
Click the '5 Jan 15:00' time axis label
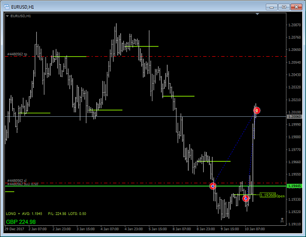[158, 229]
